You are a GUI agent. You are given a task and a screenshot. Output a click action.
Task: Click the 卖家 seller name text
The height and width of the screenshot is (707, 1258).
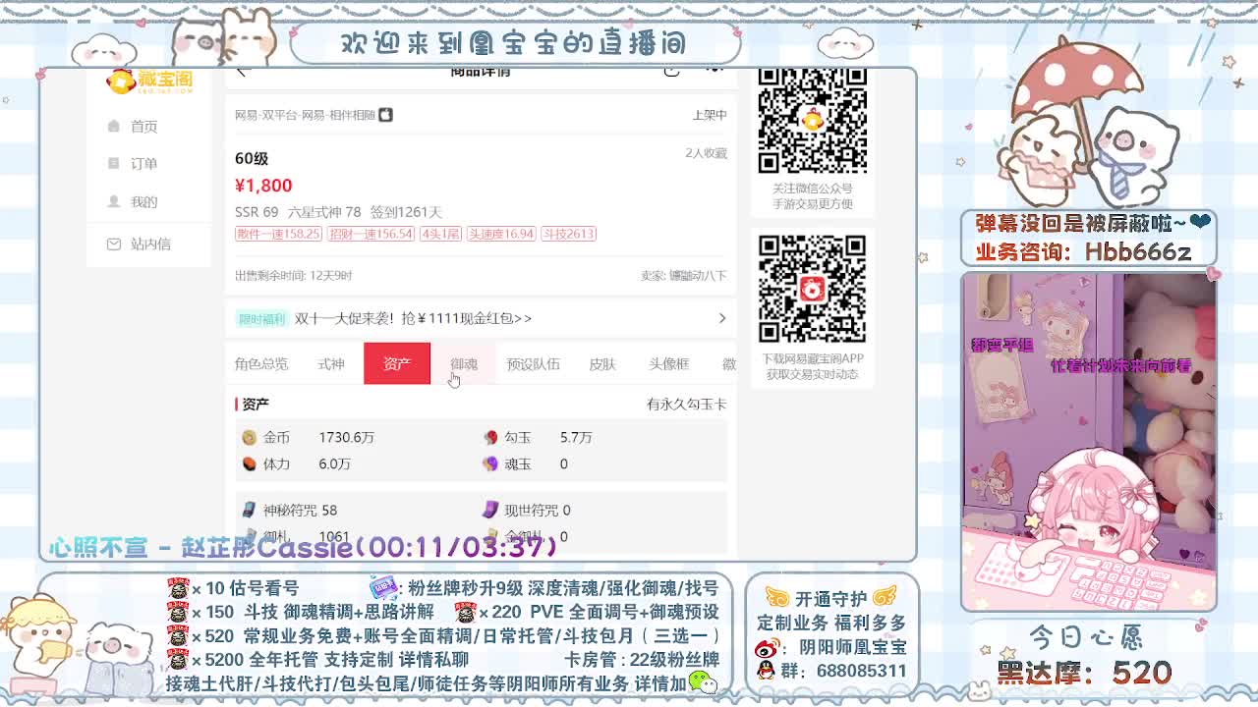pyautogui.click(x=684, y=276)
